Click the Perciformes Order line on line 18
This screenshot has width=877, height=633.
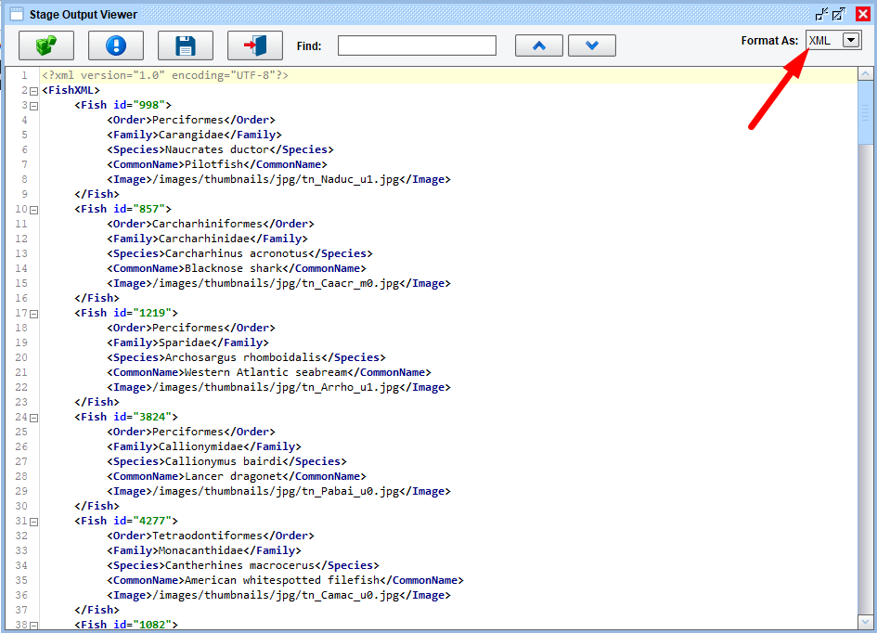tap(191, 328)
